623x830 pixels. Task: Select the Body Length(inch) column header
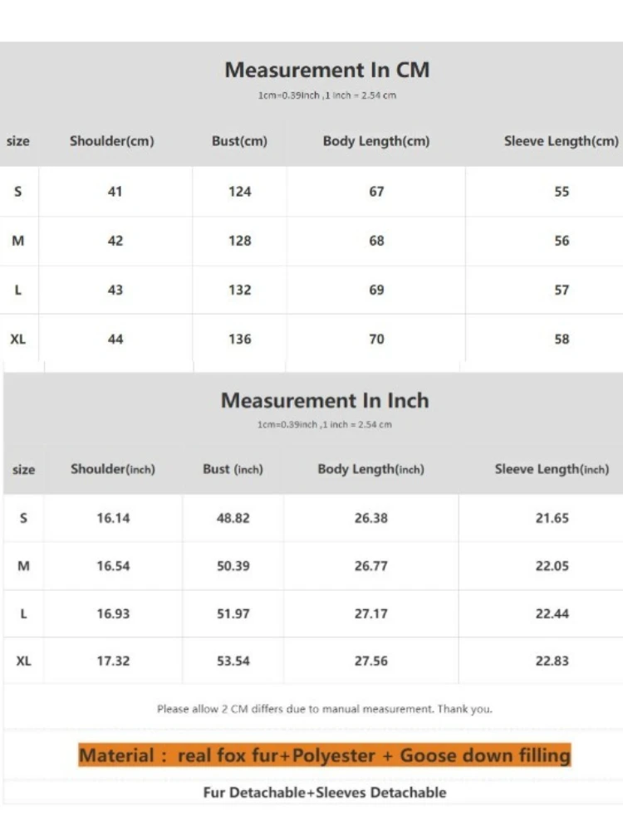click(370, 470)
